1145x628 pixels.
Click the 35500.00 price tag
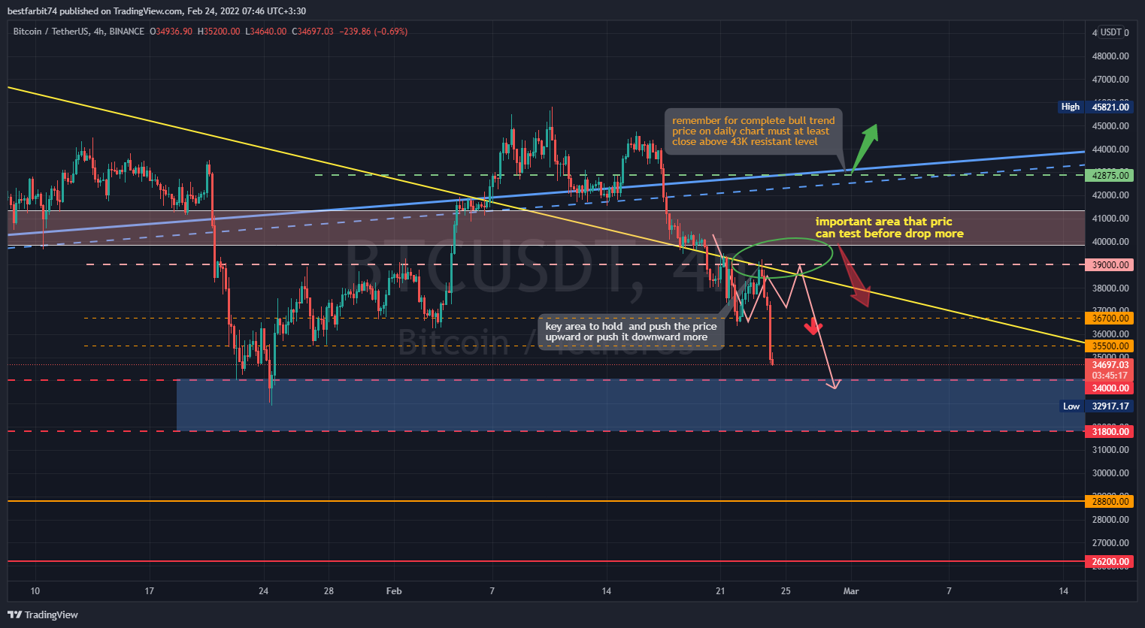point(1110,346)
